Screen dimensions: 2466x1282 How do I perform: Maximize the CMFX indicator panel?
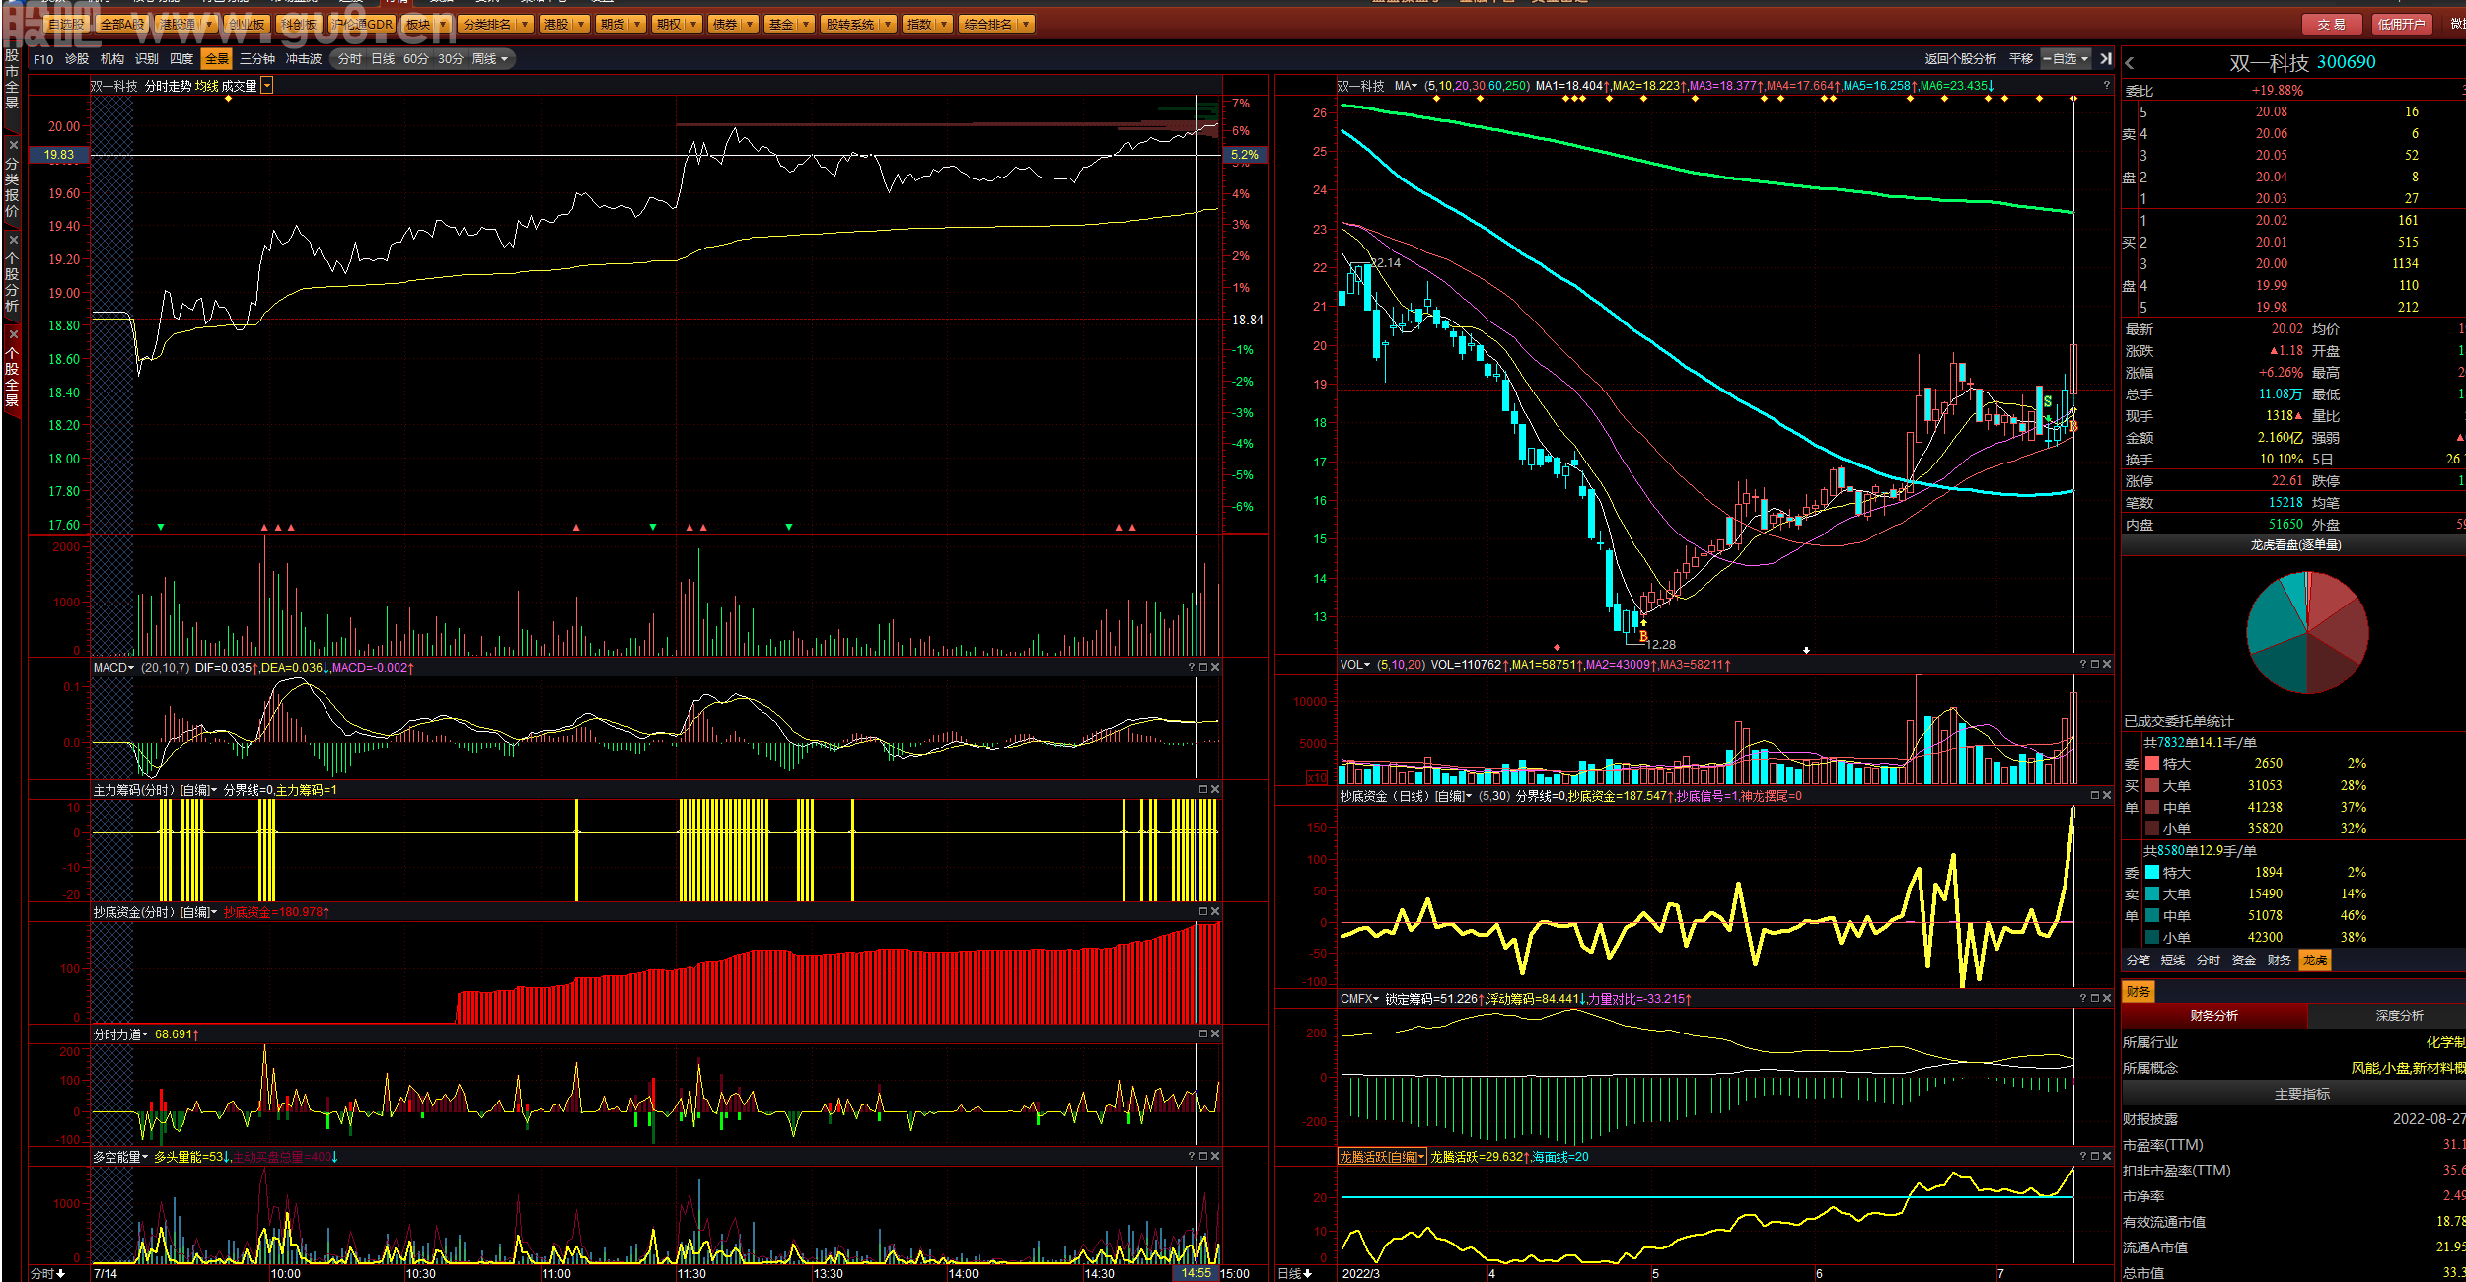tap(2095, 999)
